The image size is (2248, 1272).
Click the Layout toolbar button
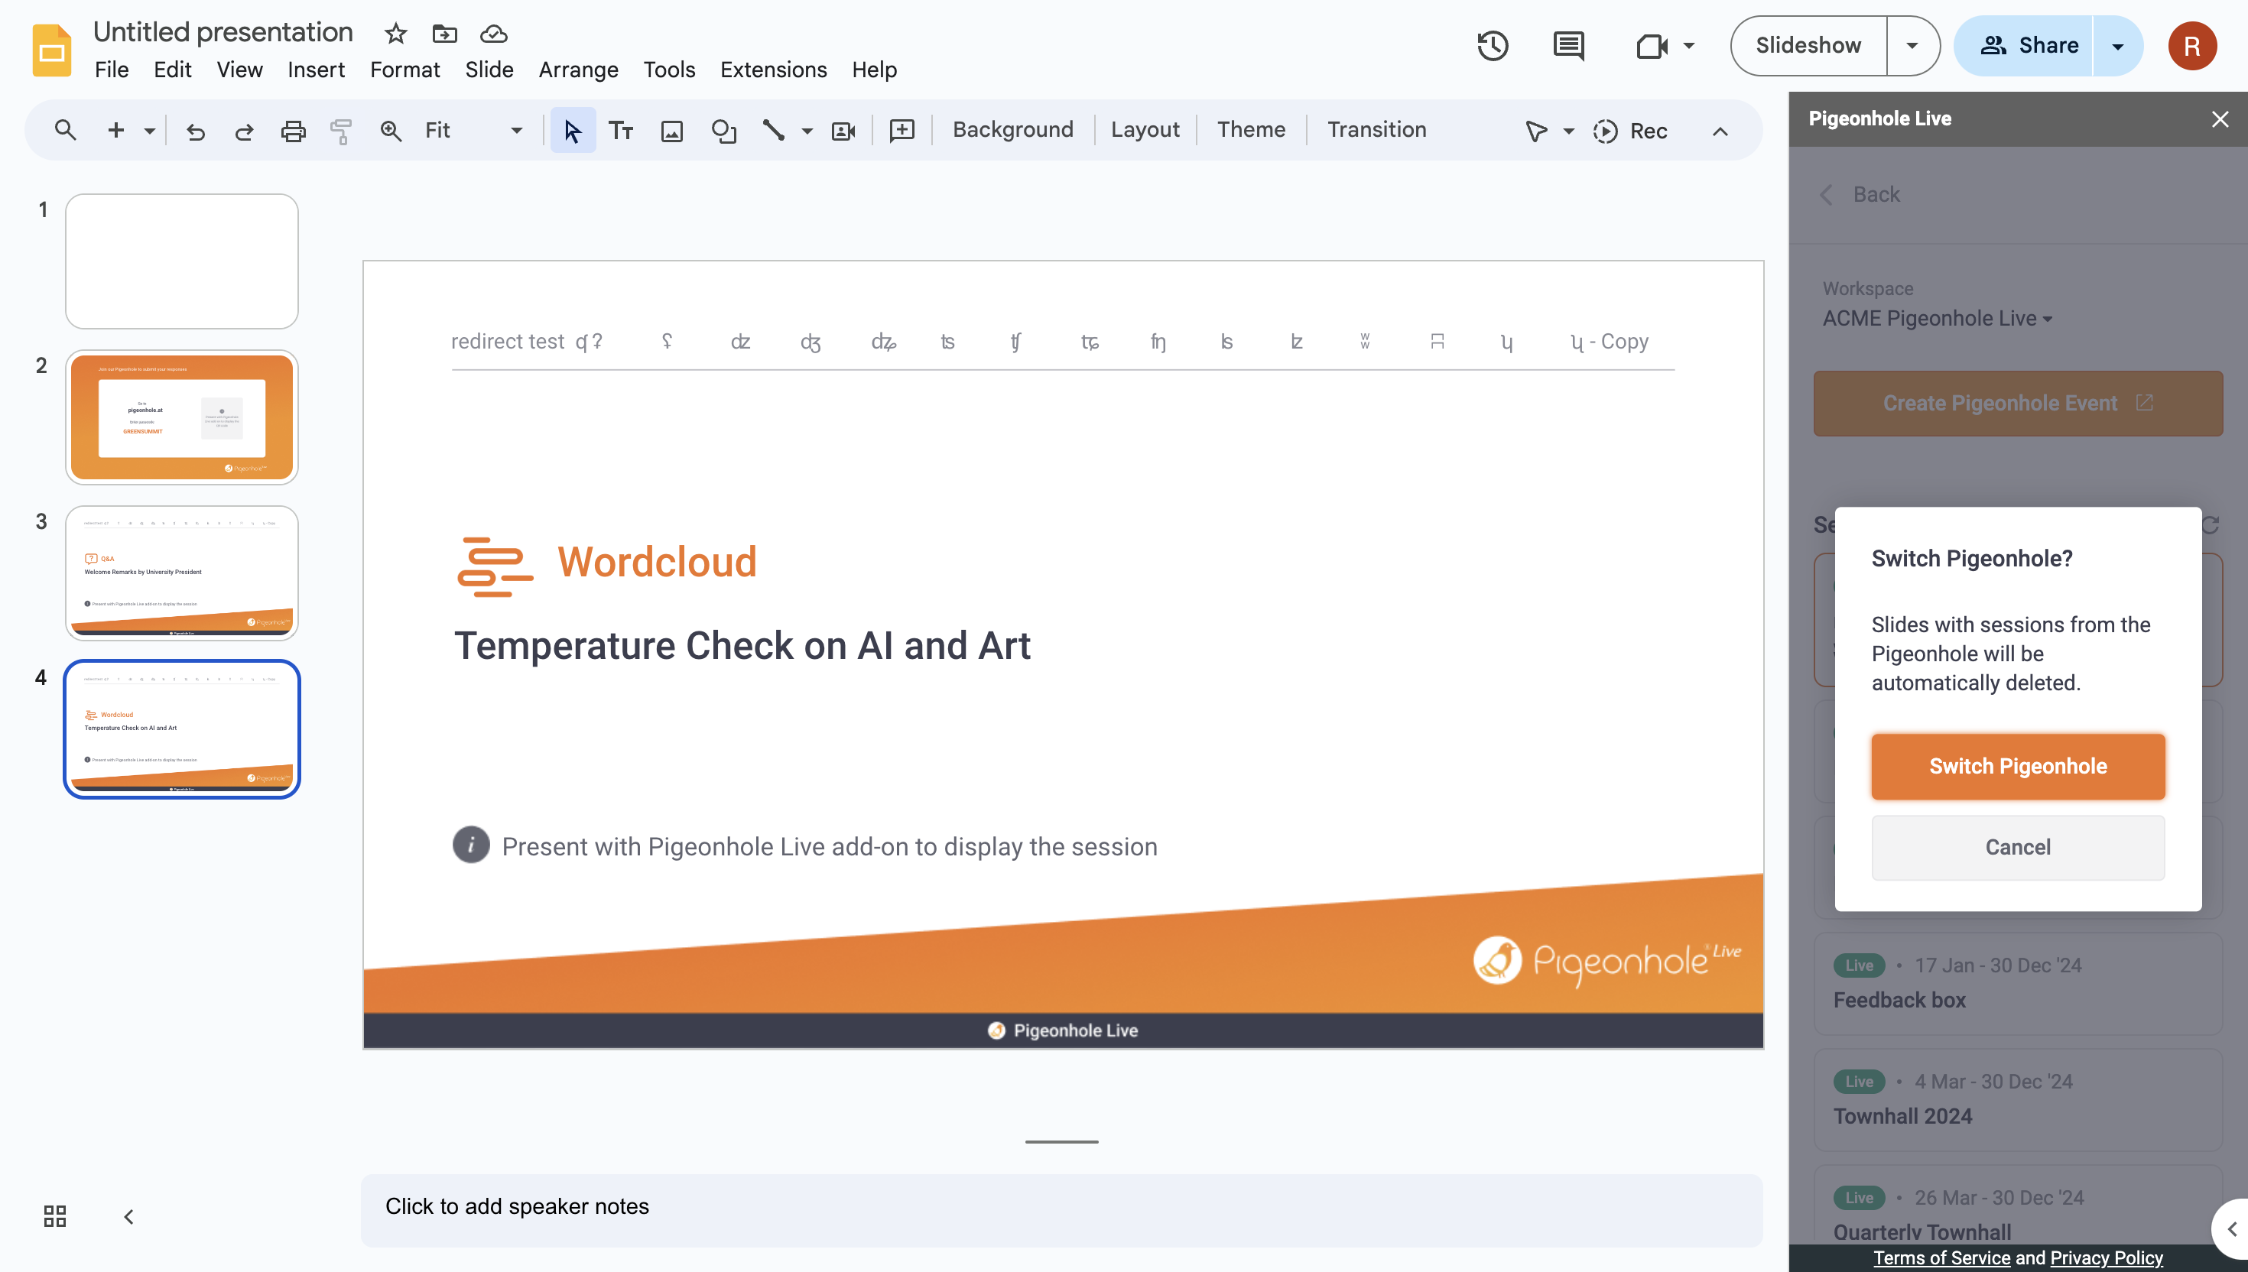1145,129
